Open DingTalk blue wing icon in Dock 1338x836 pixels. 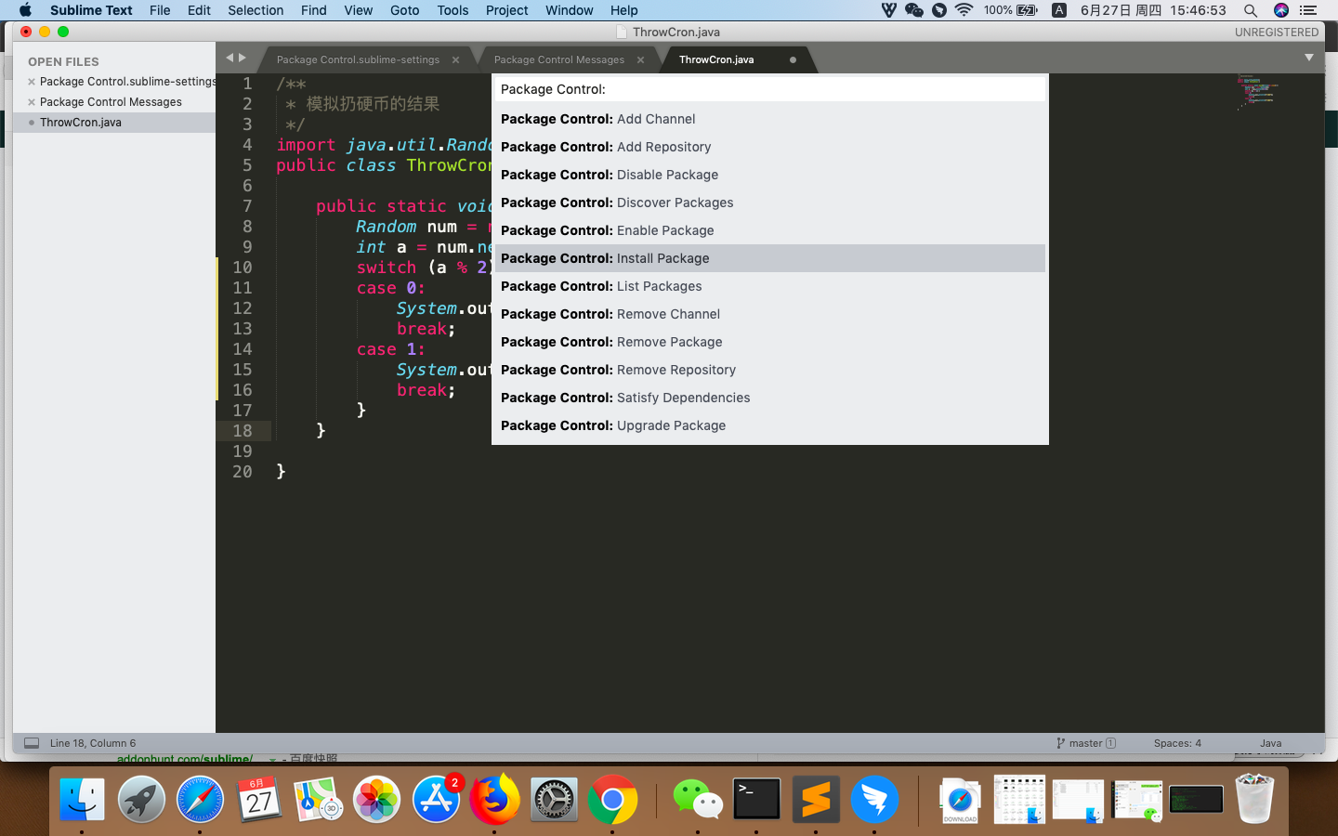(874, 799)
